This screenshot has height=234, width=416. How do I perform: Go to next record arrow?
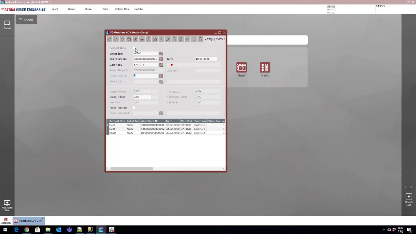click(123, 39)
